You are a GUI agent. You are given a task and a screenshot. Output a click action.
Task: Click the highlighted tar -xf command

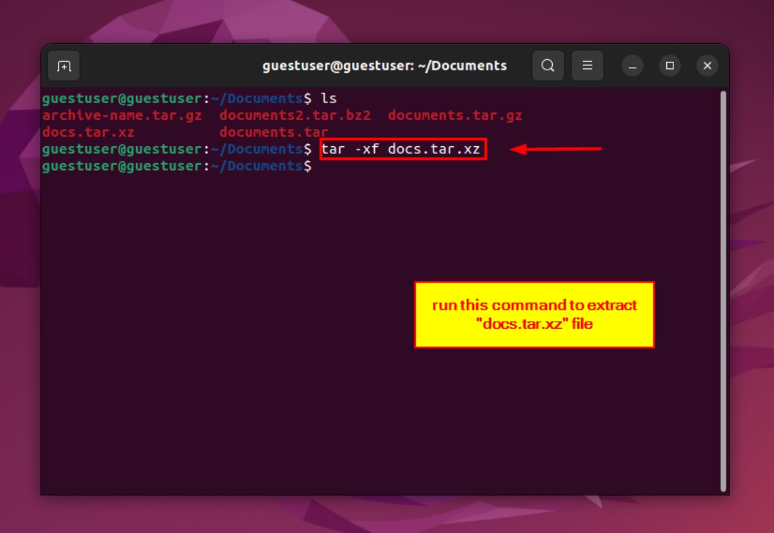402,150
